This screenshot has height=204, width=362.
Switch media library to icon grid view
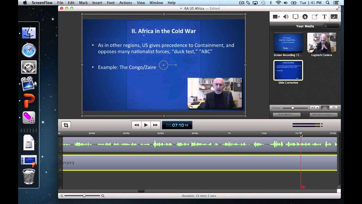325,108
